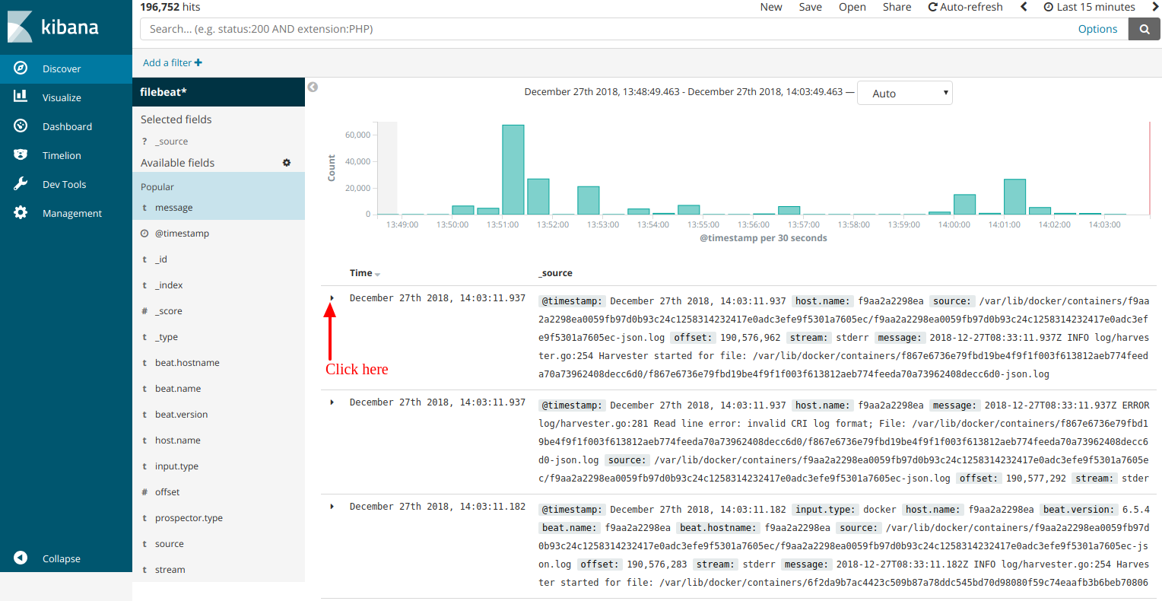1162x601 pixels.
Task: Click the Management label in sidebar
Action: click(x=72, y=213)
